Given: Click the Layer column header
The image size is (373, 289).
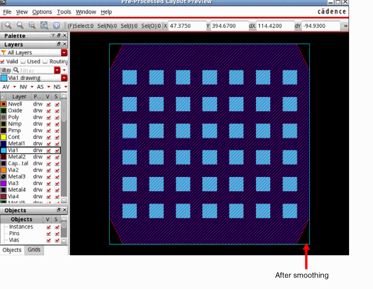Looking at the screenshot, I should point(19,97).
